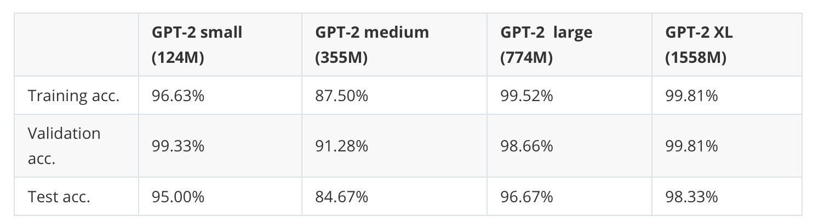Click the 95.00% test accuracy cell
The width and height of the screenshot is (813, 223).
[179, 197]
